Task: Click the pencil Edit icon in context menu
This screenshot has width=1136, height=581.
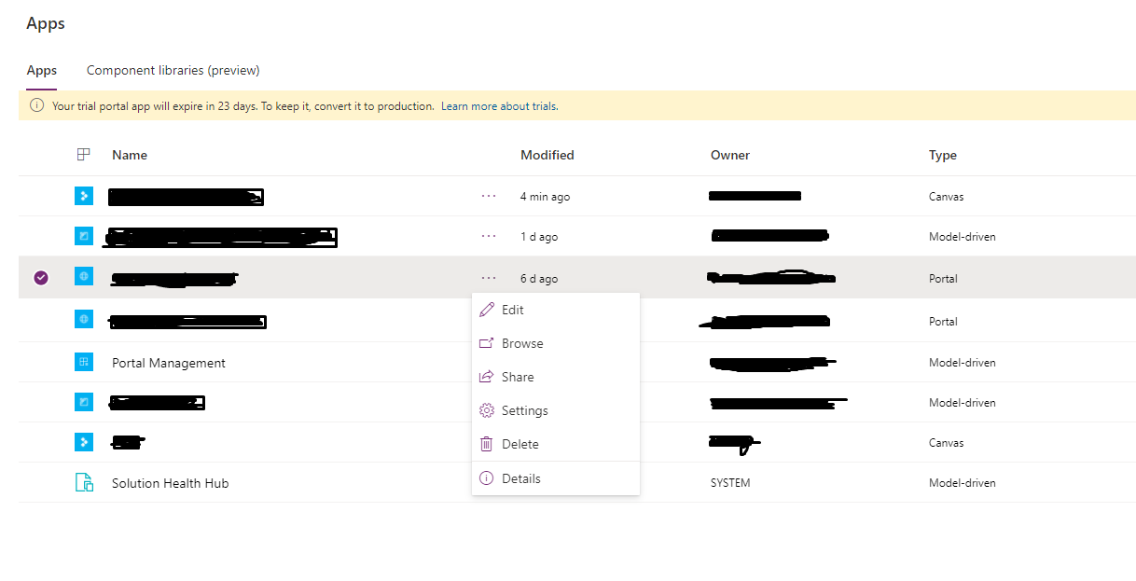Action: pyautogui.click(x=486, y=310)
